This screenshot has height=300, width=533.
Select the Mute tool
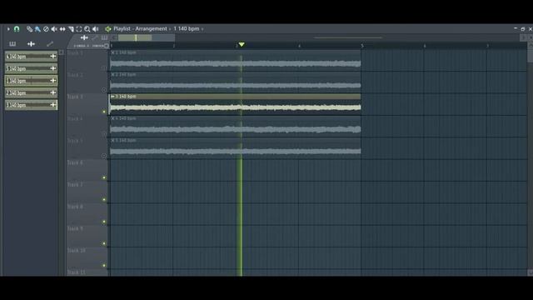point(54,29)
